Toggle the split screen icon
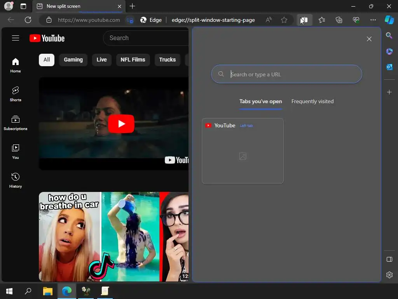The image size is (398, 299). pyautogui.click(x=304, y=20)
